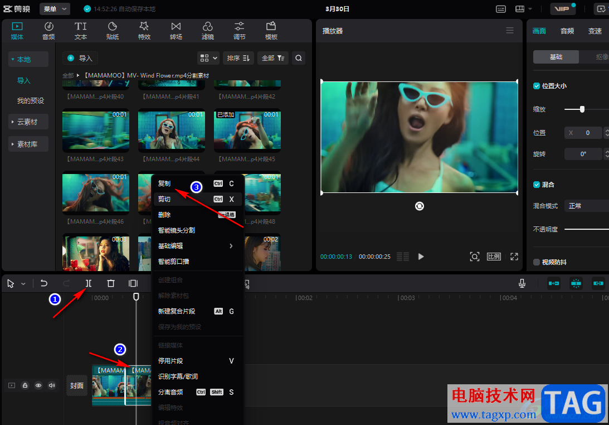
Task: Click the 封面 cover button on timeline
Action: click(77, 385)
